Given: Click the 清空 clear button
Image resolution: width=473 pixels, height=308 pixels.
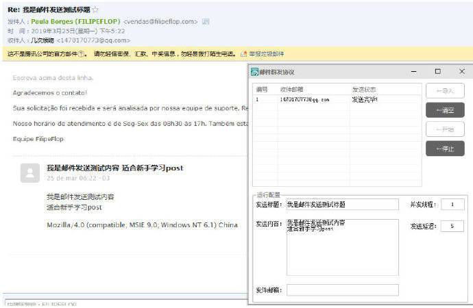Looking at the screenshot, I should pos(445,110).
